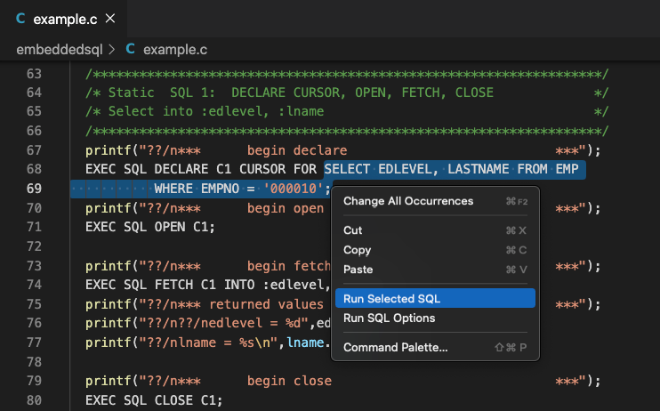The height and width of the screenshot is (411, 660).
Task: Select Change All Occurrences
Action: click(x=435, y=201)
